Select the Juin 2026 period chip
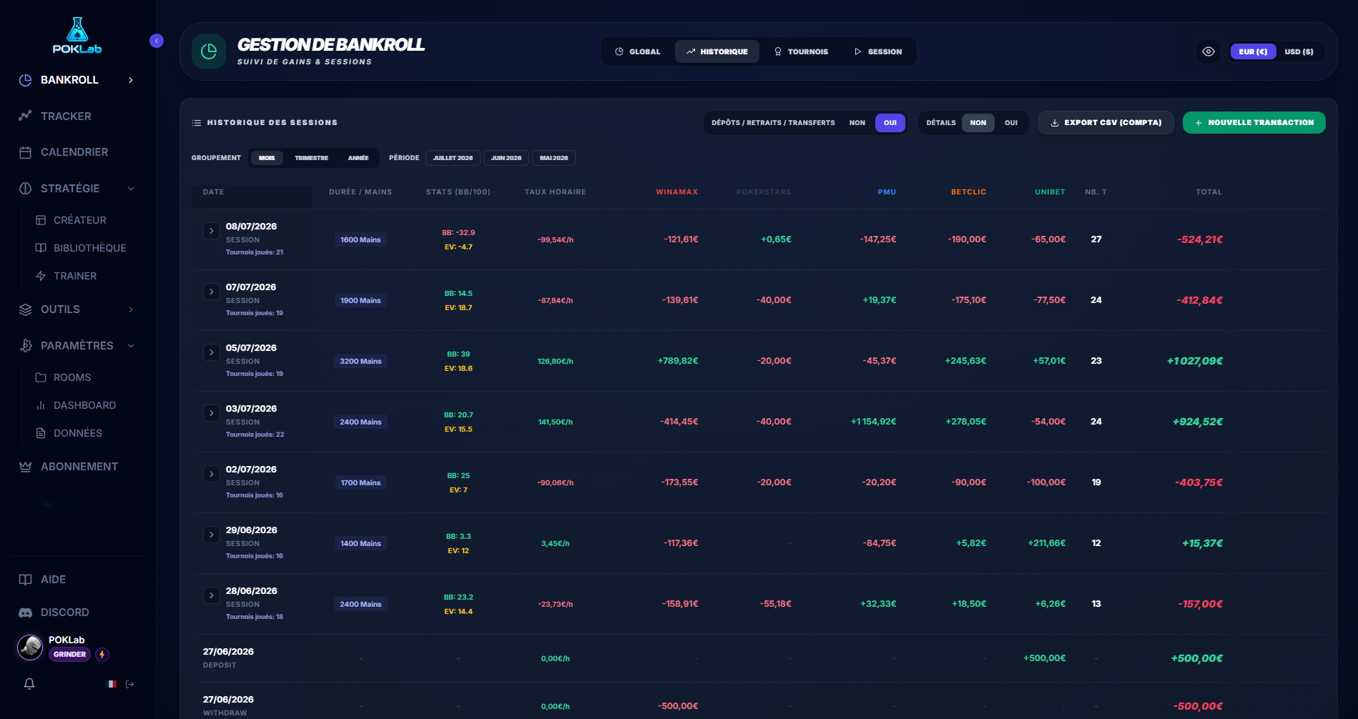The height and width of the screenshot is (719, 1358). coord(506,158)
